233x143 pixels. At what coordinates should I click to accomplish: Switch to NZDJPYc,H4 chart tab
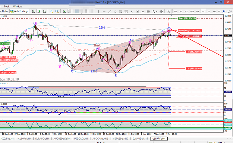click(7, 139)
